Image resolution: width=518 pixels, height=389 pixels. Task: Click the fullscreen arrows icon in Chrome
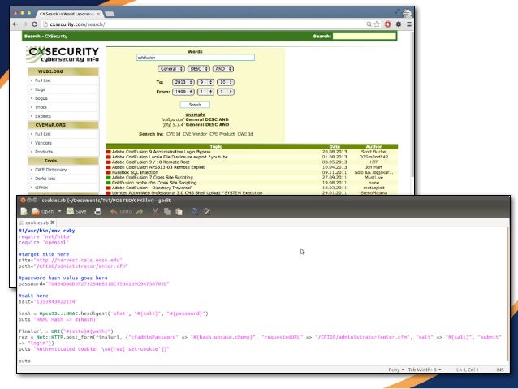[x=397, y=12]
